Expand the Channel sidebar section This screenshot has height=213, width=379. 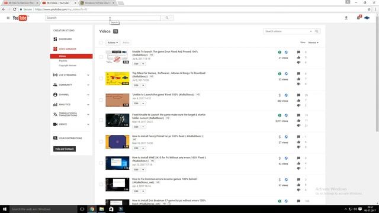pyautogui.click(x=88, y=95)
